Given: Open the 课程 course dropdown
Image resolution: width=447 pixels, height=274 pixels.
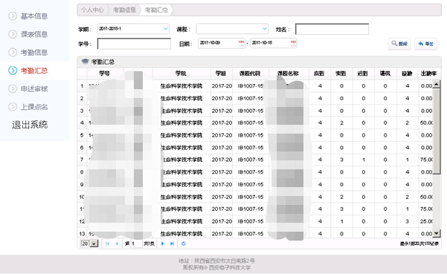Looking at the screenshot, I should [x=232, y=29].
